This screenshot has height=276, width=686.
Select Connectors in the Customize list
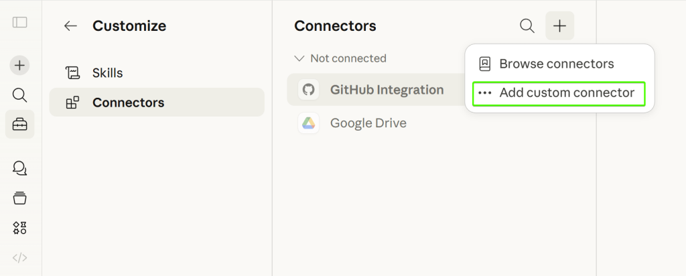coord(128,102)
